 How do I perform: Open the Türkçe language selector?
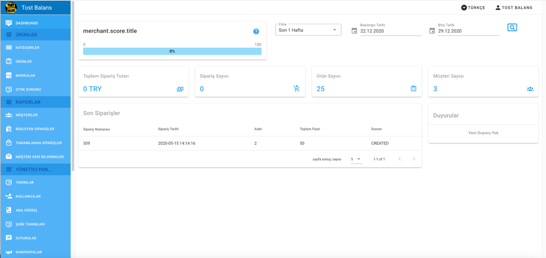coord(473,7)
